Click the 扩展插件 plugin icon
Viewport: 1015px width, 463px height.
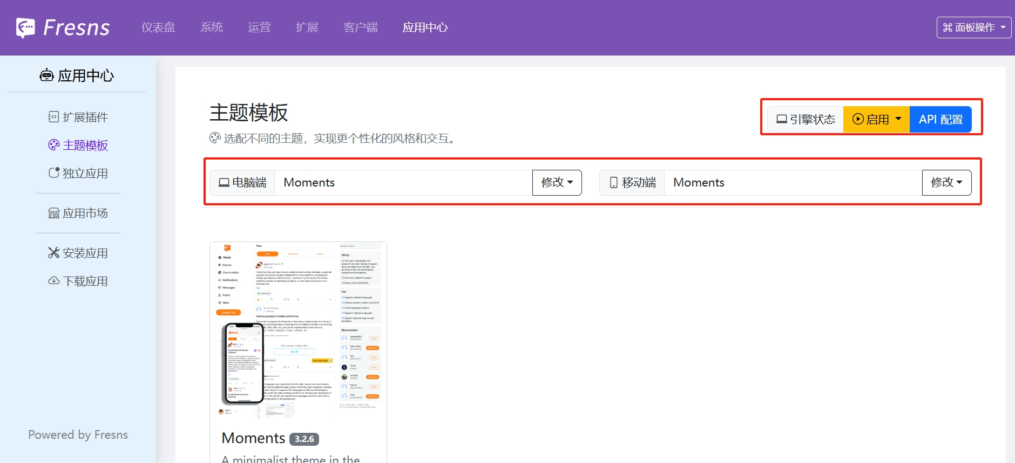click(x=53, y=117)
